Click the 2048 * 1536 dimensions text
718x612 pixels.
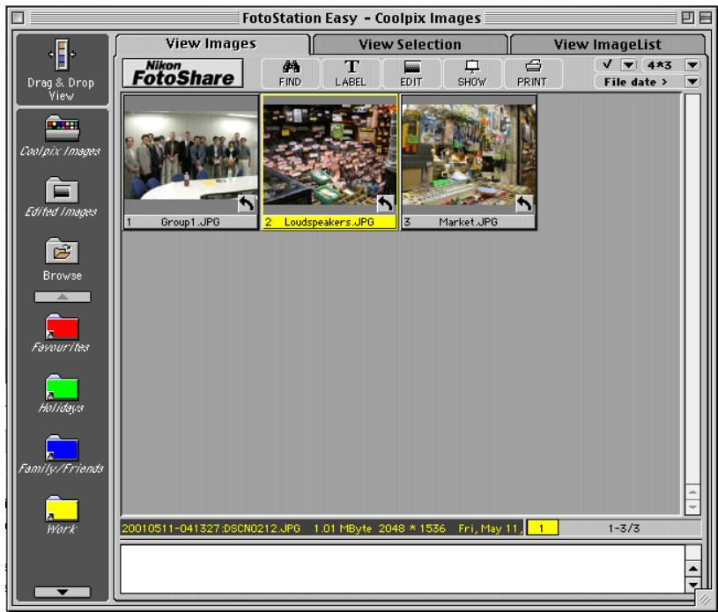coord(411,528)
